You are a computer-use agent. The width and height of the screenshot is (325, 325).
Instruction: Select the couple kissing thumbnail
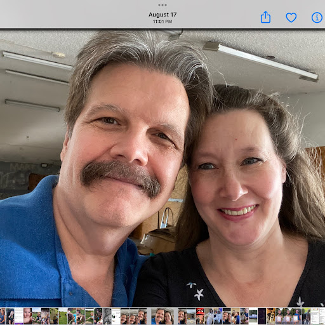pyautogui.click(x=235, y=316)
